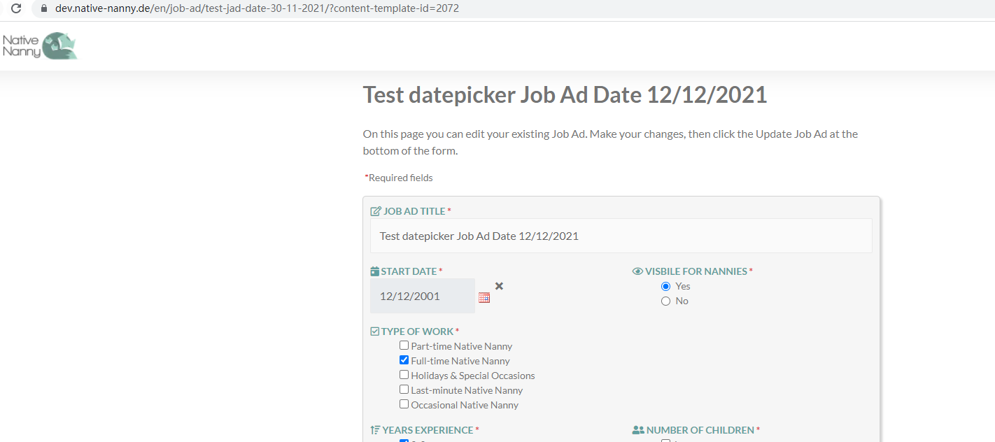
Task: Click the Job Ad Title edit icon
Action: click(376, 211)
